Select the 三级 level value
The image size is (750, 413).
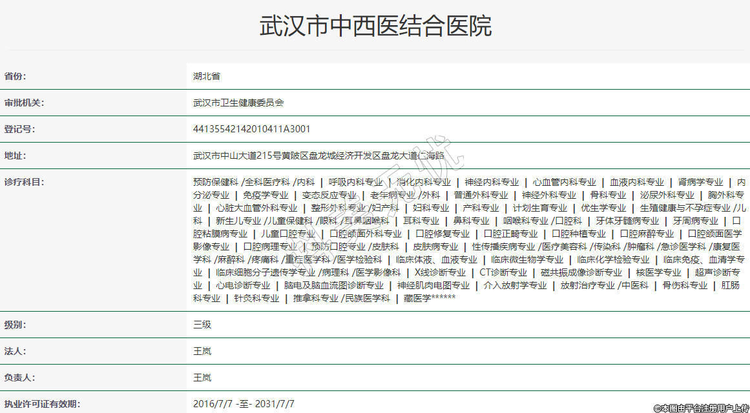[202, 325]
